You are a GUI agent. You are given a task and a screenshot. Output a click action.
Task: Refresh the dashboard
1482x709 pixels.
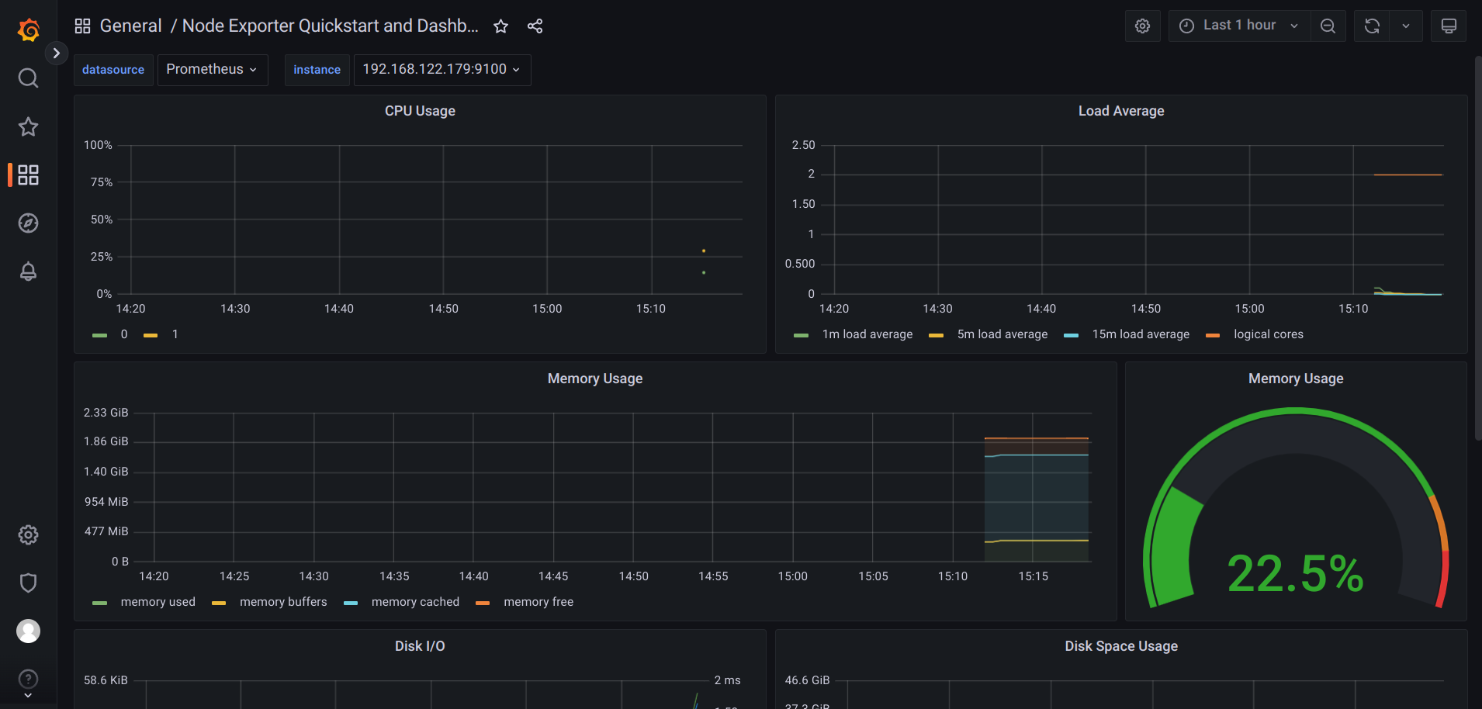pos(1372,26)
